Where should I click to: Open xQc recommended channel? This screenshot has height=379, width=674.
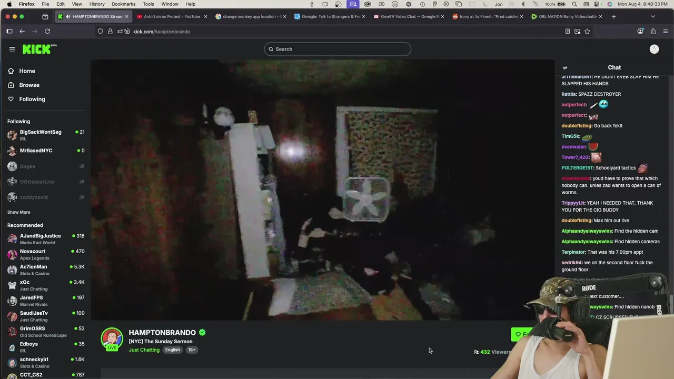click(46, 285)
